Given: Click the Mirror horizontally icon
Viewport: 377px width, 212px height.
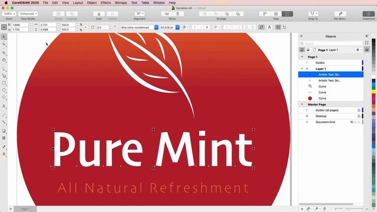Looking at the screenshot, I should (167, 14).
